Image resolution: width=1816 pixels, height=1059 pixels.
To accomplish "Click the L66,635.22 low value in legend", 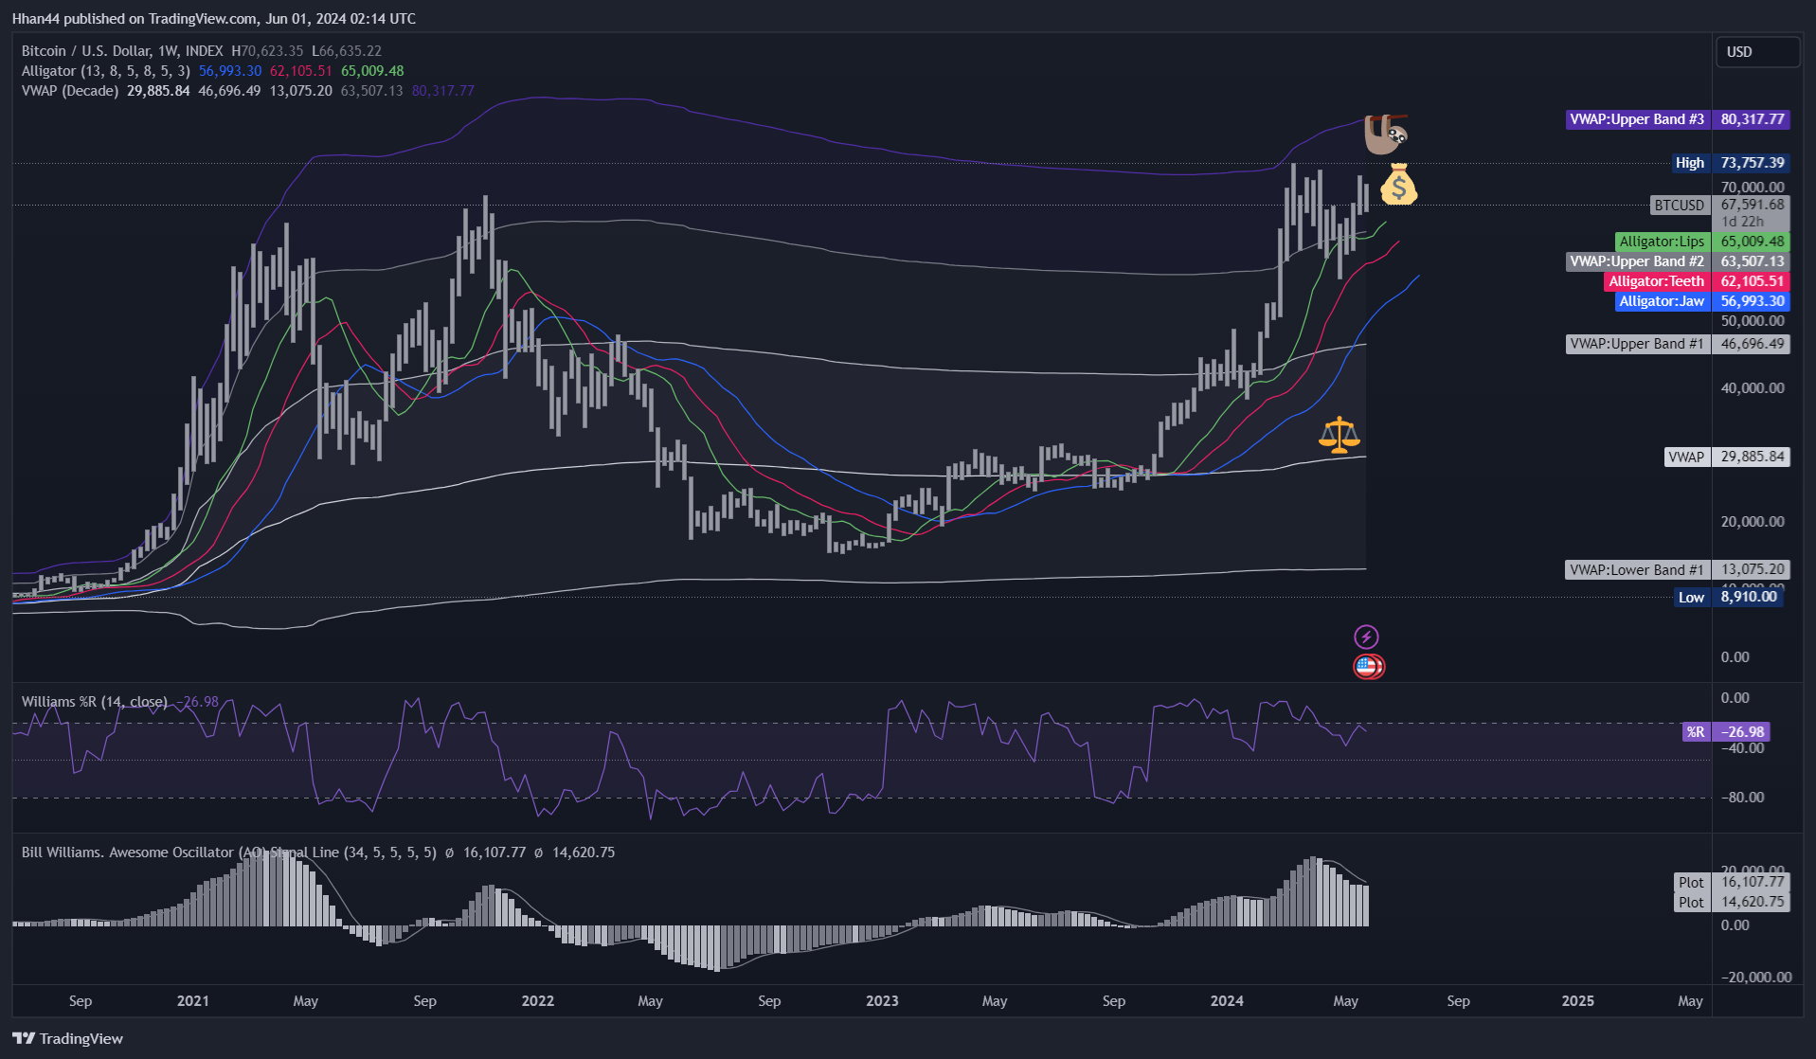I will click(347, 51).
